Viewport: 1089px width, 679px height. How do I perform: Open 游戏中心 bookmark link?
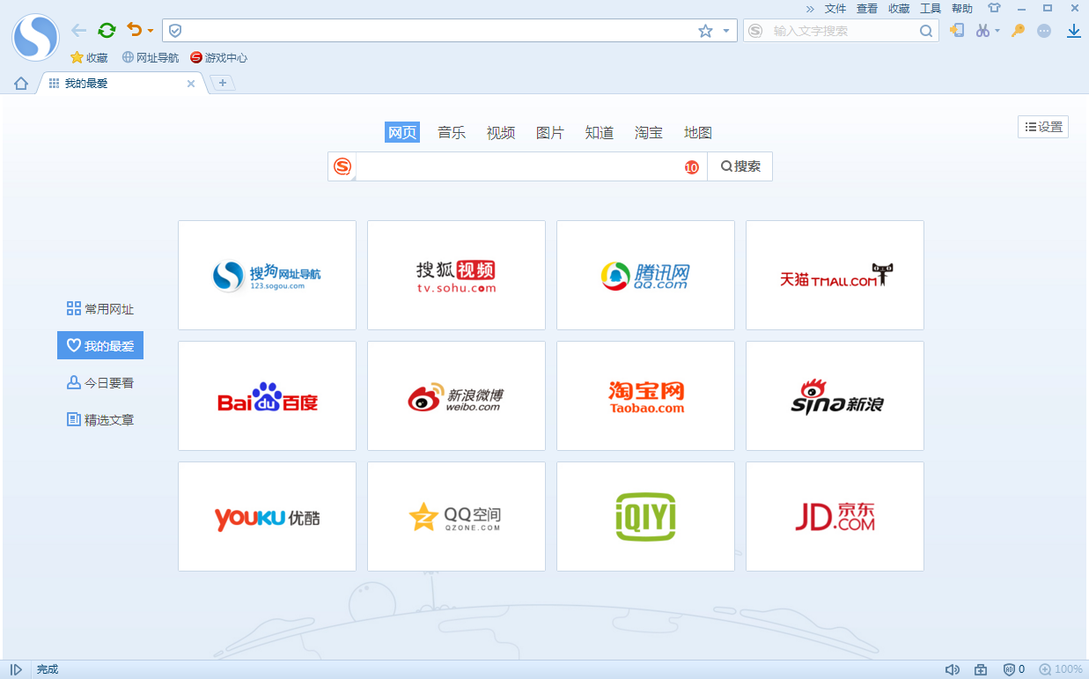point(219,57)
